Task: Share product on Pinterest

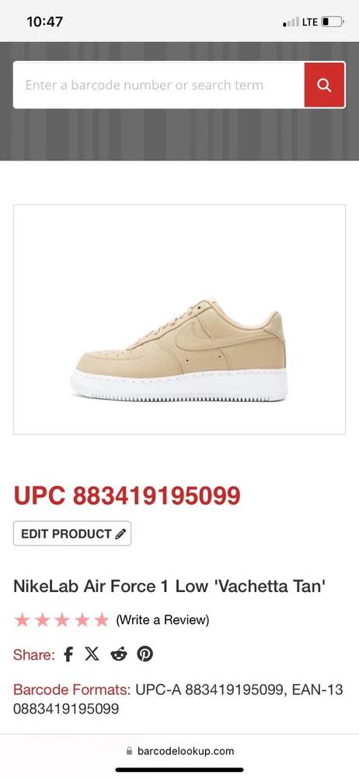Action: tap(145, 654)
